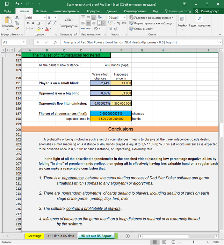This screenshot has width=224, height=245.
Task: Click the accounting number format icon
Action: 110,23
